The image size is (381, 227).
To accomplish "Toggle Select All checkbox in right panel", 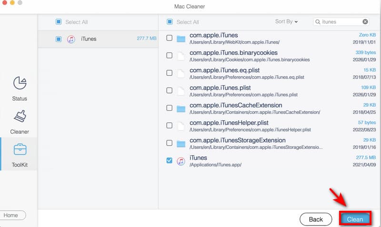I will tap(170, 22).
